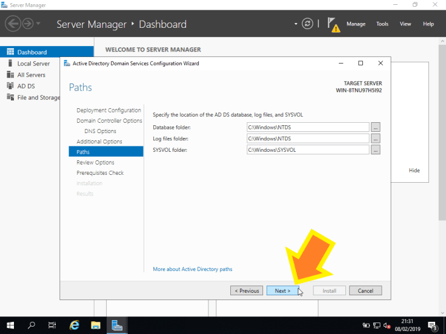
Task: Open the Action Center notification icon
Action: click(432, 325)
